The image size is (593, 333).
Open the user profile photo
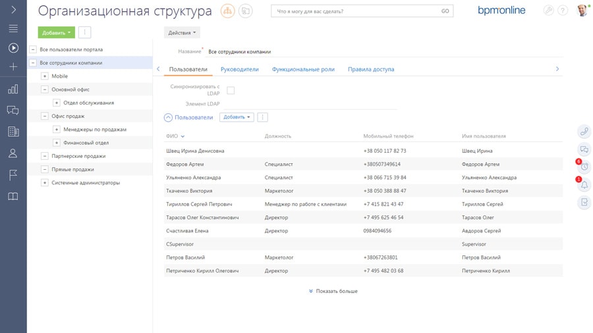[x=582, y=10]
